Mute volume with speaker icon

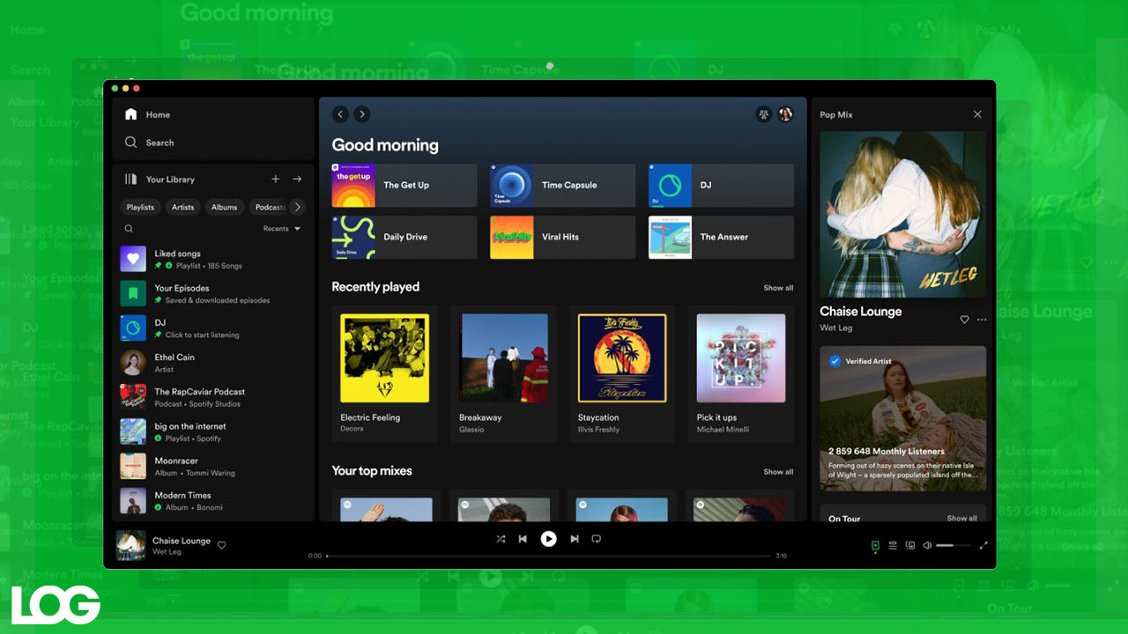click(927, 546)
